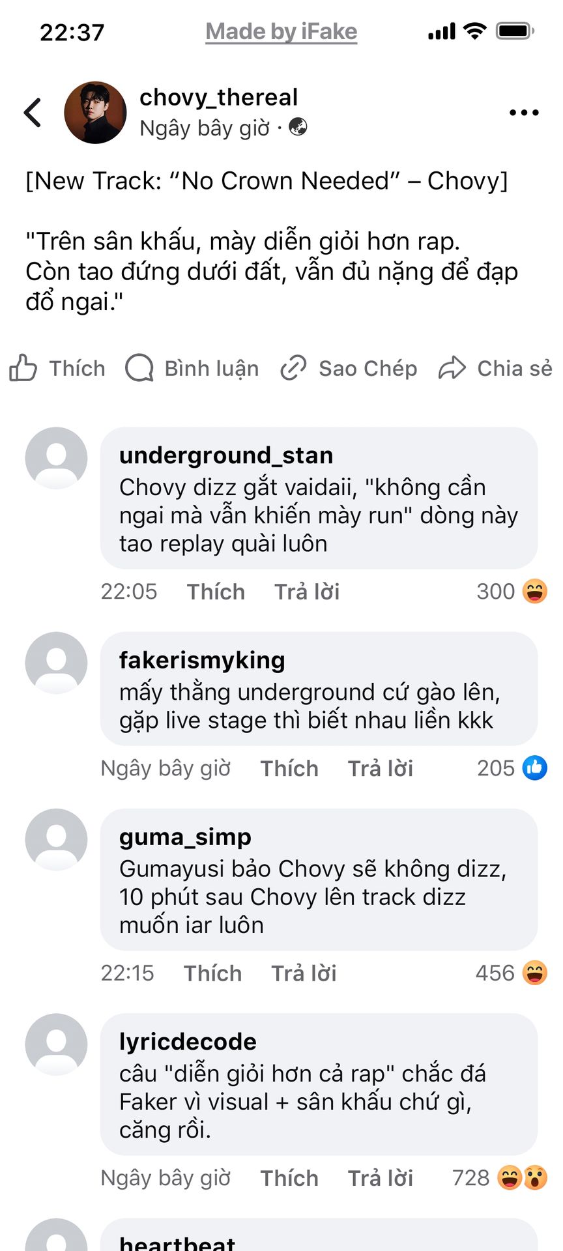Tap guma_simp's avatar placeholder
The height and width of the screenshot is (1251, 563).
click(x=57, y=839)
